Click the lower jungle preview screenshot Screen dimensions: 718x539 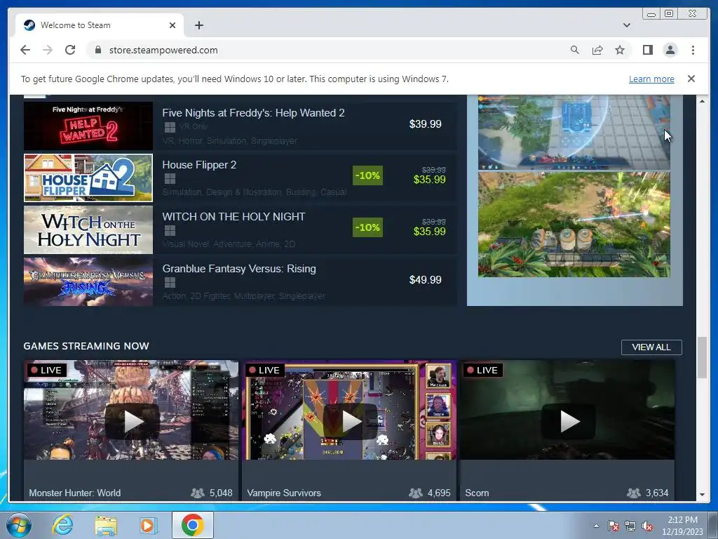tap(574, 225)
